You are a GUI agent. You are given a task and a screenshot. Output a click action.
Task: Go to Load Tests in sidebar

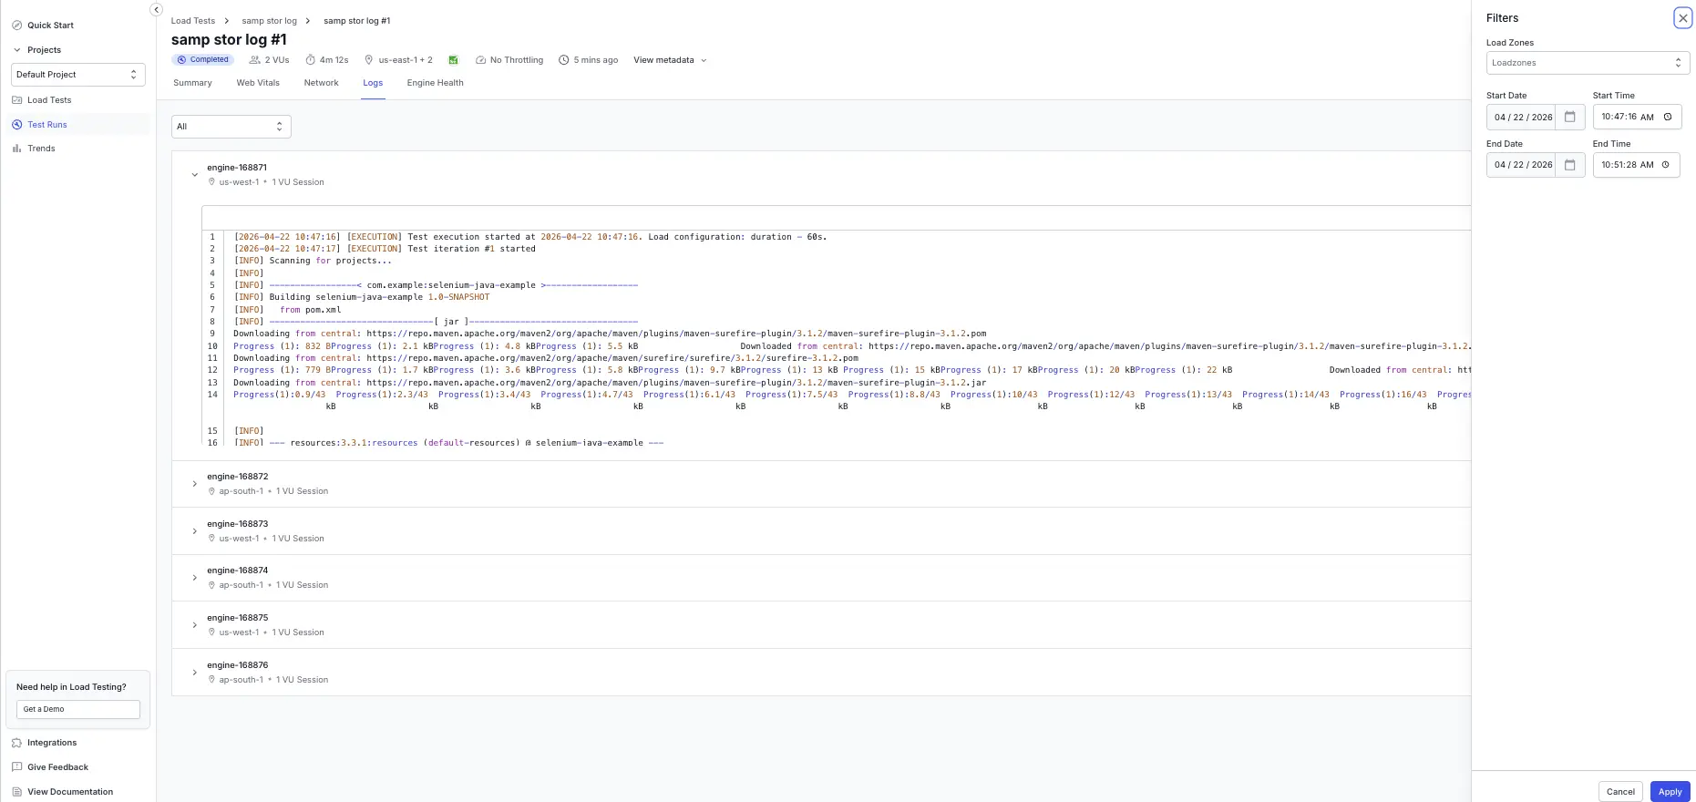[49, 100]
